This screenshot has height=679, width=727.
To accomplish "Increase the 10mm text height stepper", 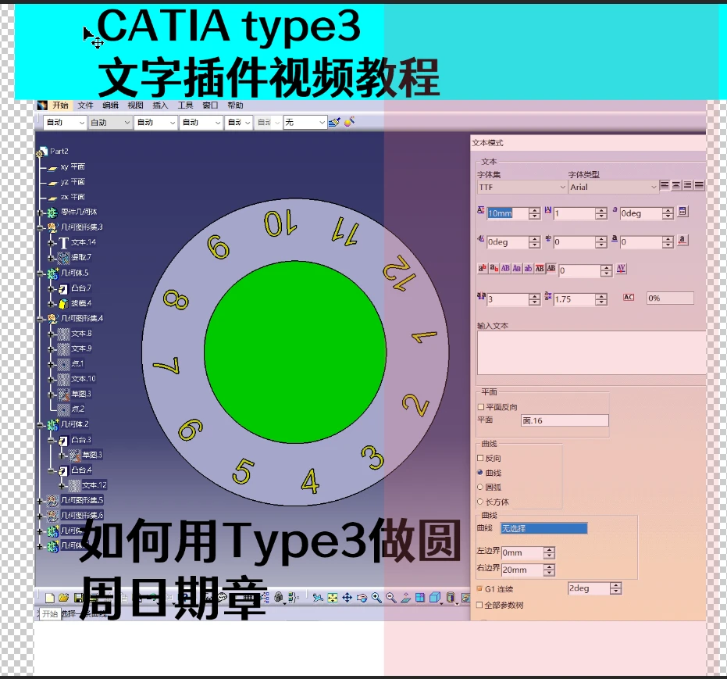I will pos(534,210).
